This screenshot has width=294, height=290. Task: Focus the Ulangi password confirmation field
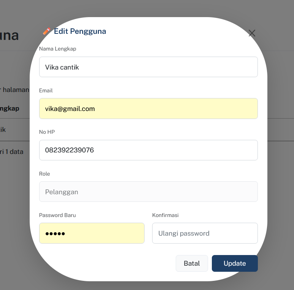pos(205,233)
